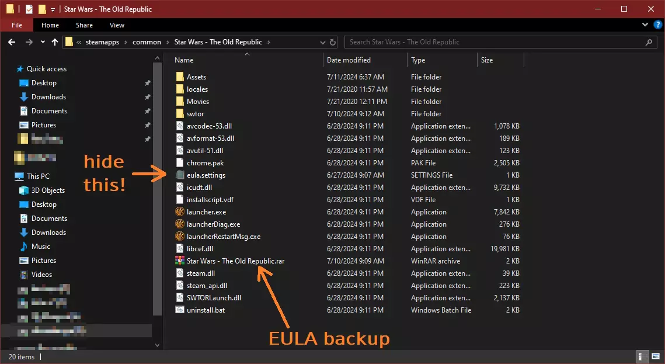The width and height of the screenshot is (665, 364).
Task: Click steam_api.dll file name
Action: click(207, 286)
